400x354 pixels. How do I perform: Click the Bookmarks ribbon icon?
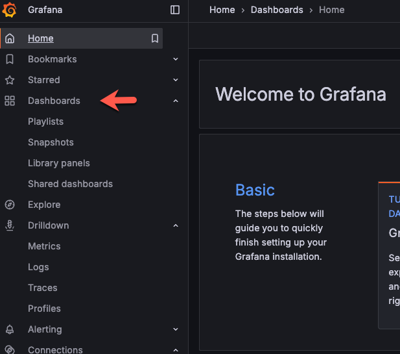(10, 59)
